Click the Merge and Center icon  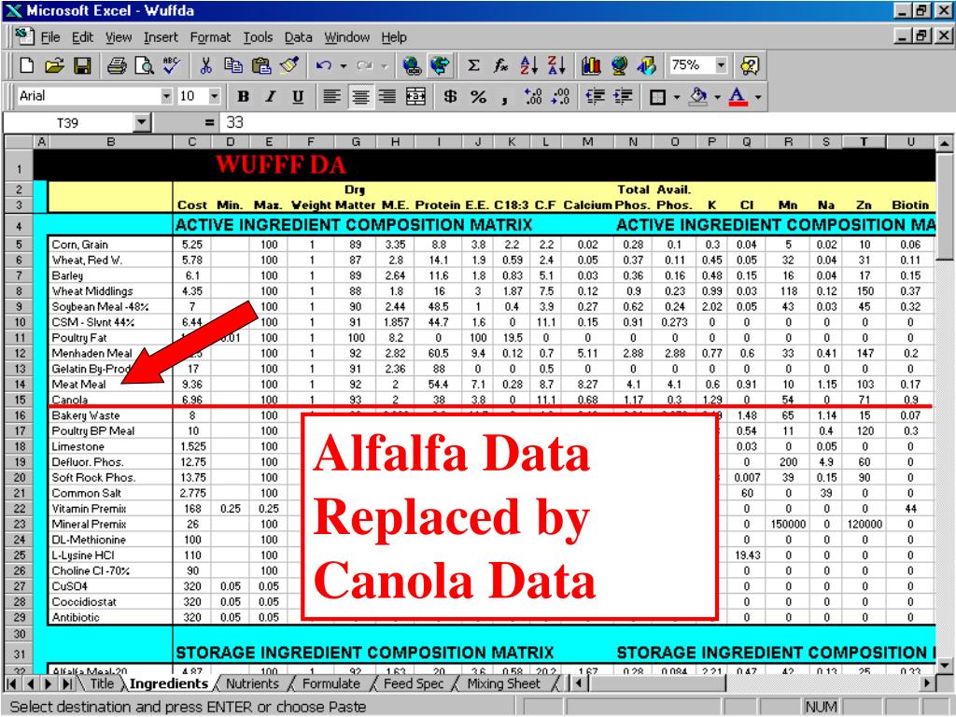pos(415,96)
